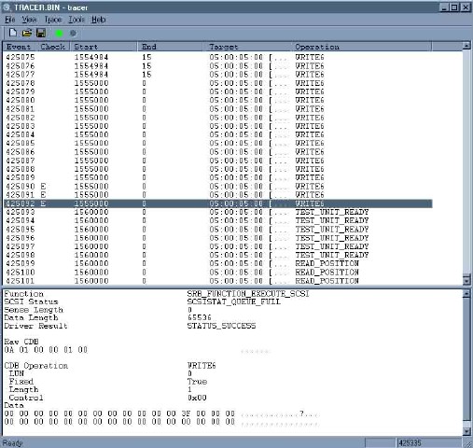Click the Raw CDB bytes 0A 01 00 00 01 00

click(46, 350)
